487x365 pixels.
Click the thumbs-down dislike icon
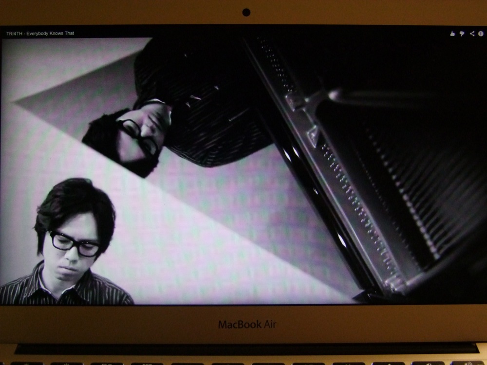coord(462,34)
